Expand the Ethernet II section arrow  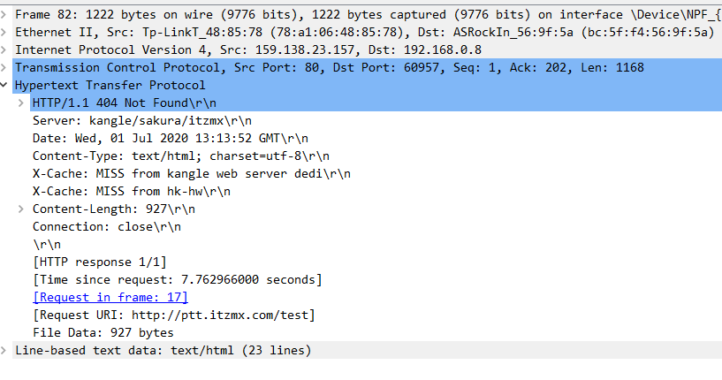[x=4, y=32]
